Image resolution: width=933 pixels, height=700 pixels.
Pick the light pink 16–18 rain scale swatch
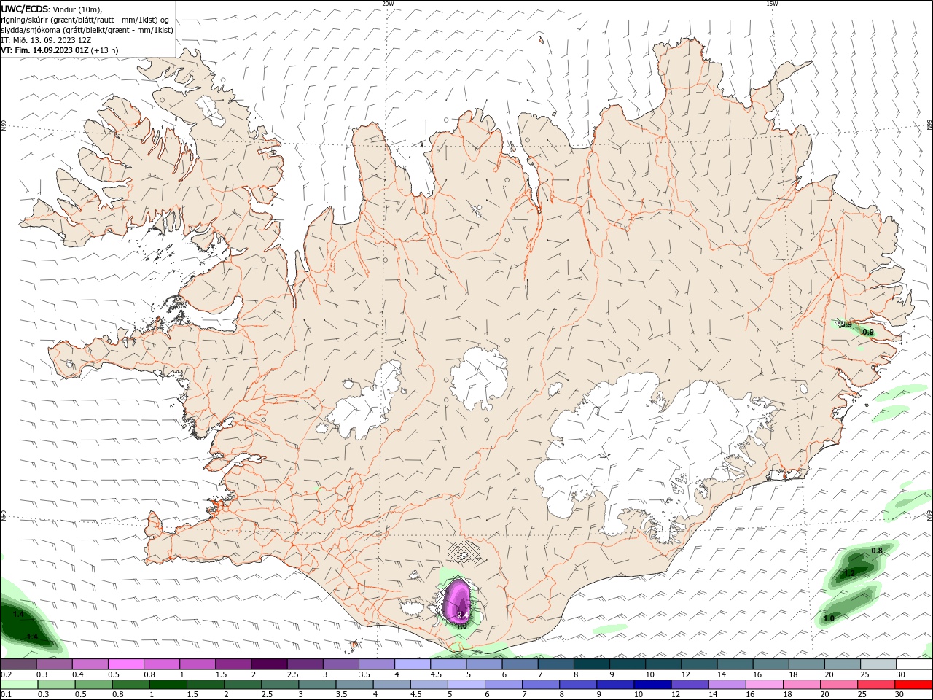pos(763,685)
